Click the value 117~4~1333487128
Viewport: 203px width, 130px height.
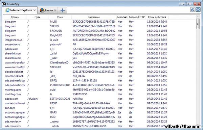(x=85, y=80)
